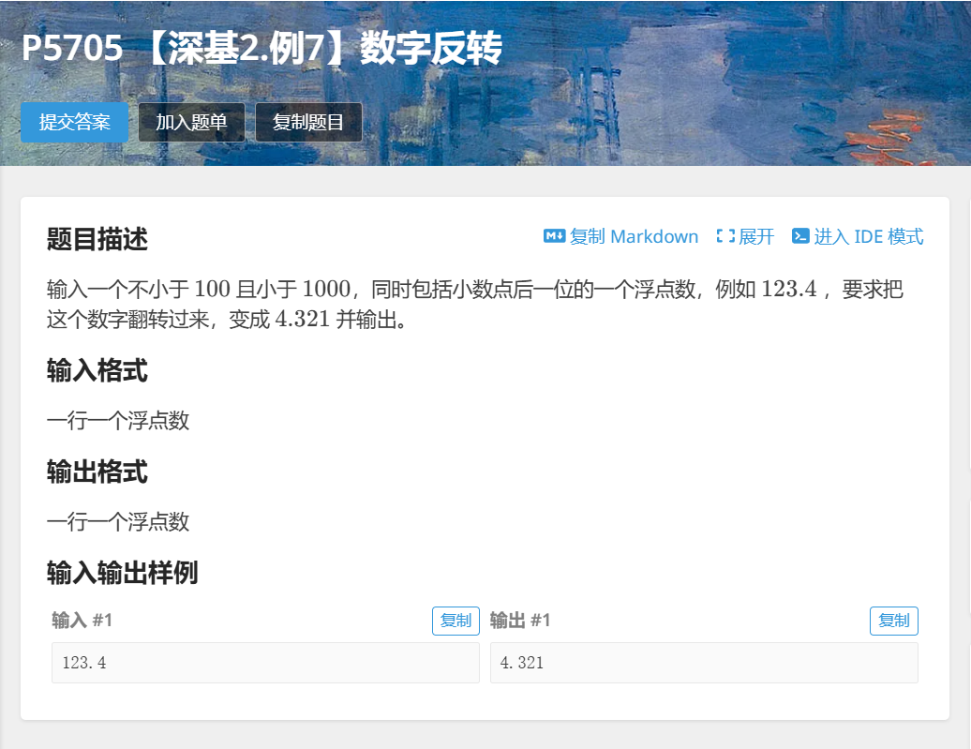Image resolution: width=971 pixels, height=749 pixels.
Task: Click the 提交答案 submit button
Action: point(74,122)
